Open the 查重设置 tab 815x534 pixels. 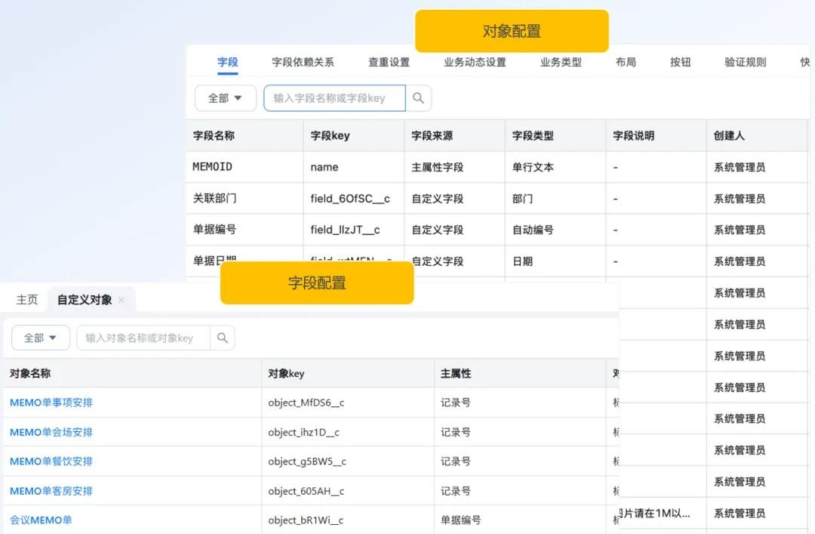click(389, 63)
